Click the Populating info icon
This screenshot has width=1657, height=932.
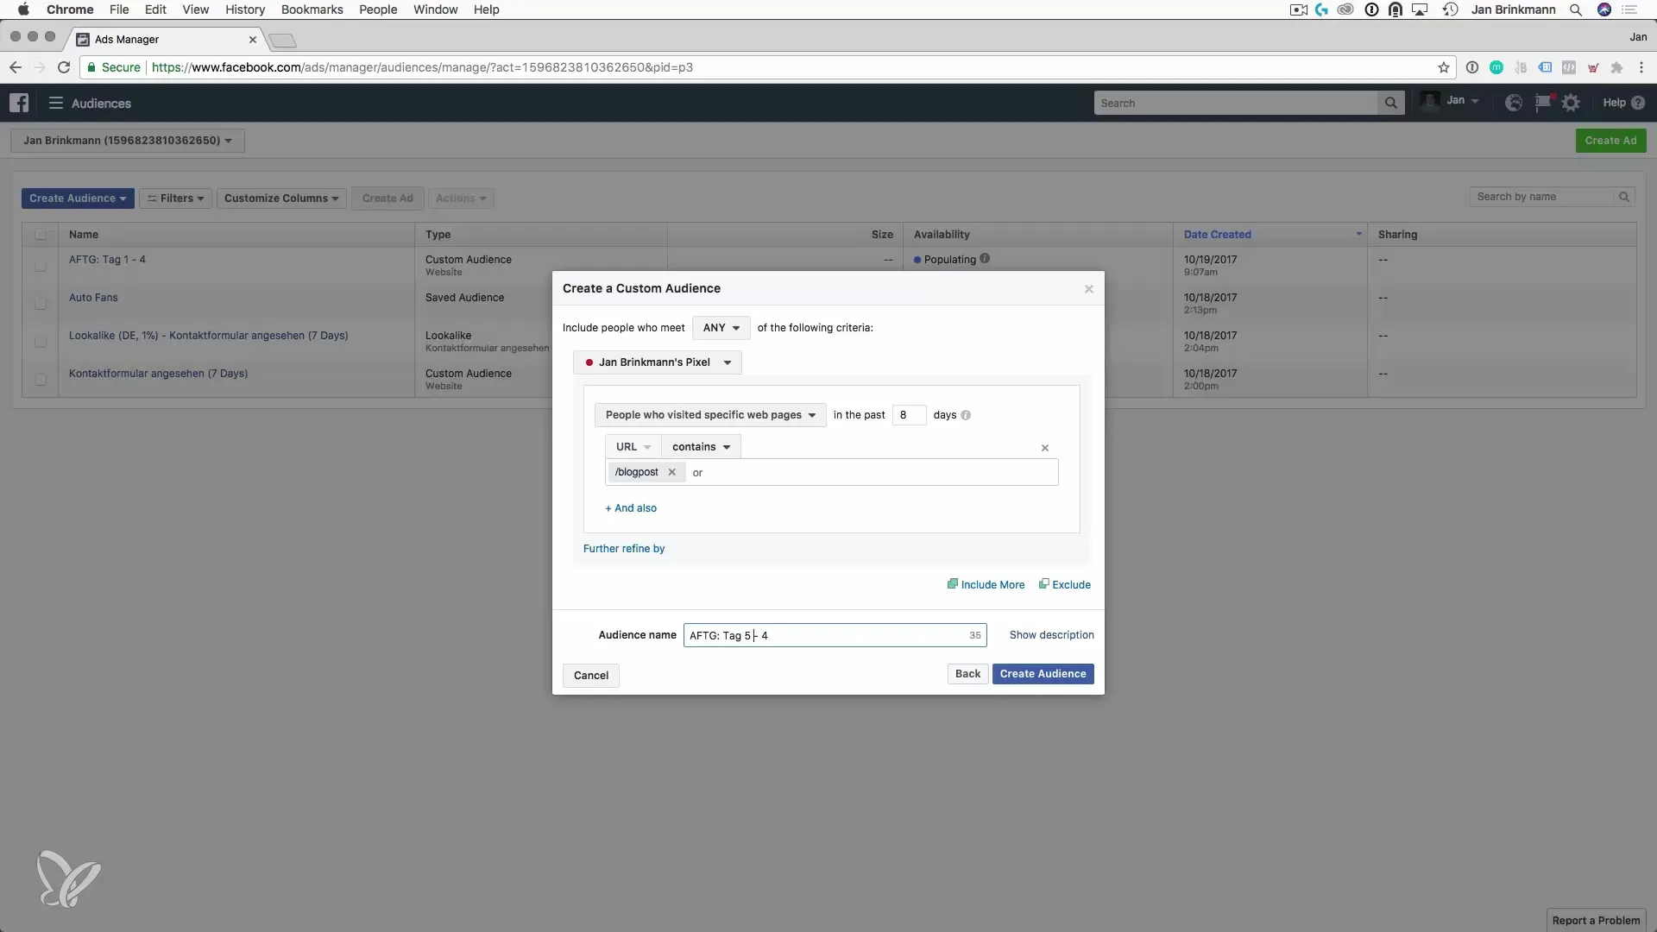[x=985, y=258]
